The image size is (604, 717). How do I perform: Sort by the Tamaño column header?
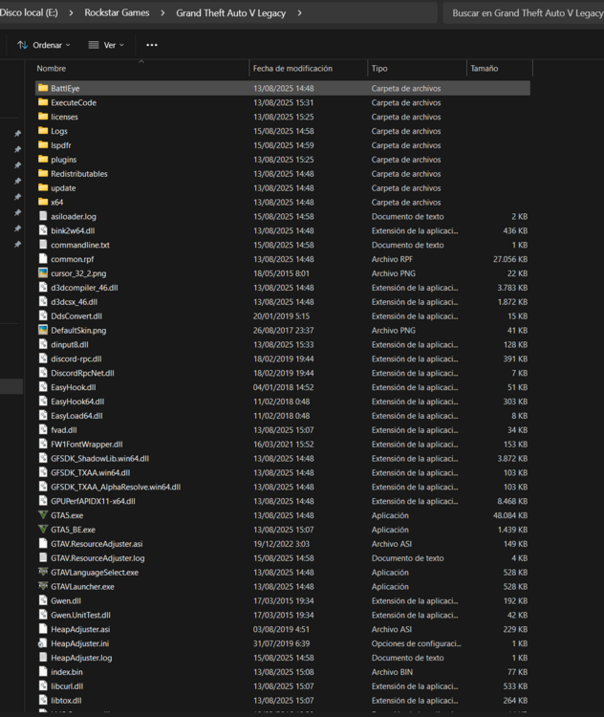[x=500, y=68]
